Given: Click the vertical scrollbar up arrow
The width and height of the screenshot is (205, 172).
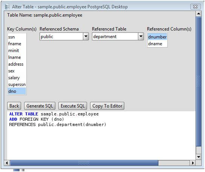Looking at the screenshot, I should click(x=199, y=14).
